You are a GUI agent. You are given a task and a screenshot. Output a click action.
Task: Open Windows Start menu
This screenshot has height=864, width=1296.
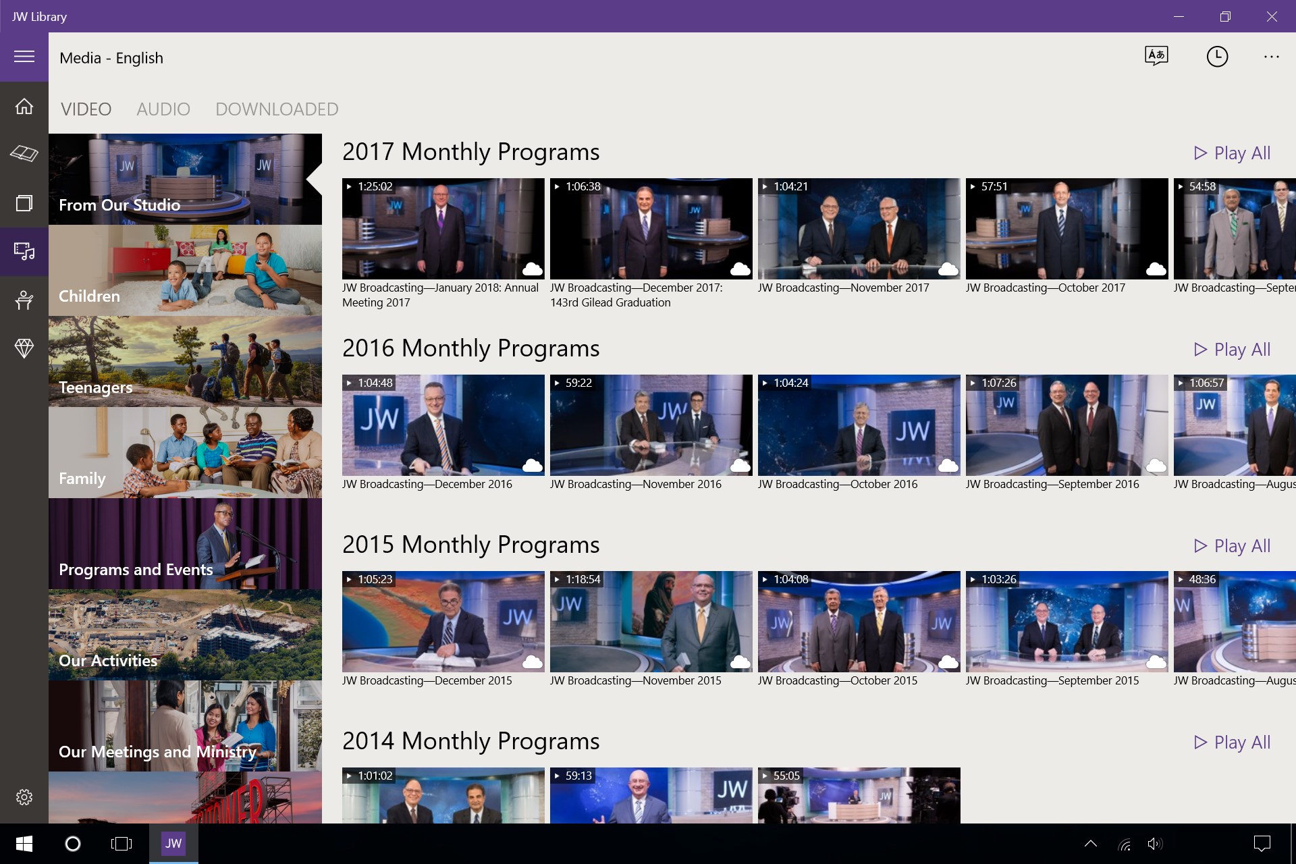[24, 844]
